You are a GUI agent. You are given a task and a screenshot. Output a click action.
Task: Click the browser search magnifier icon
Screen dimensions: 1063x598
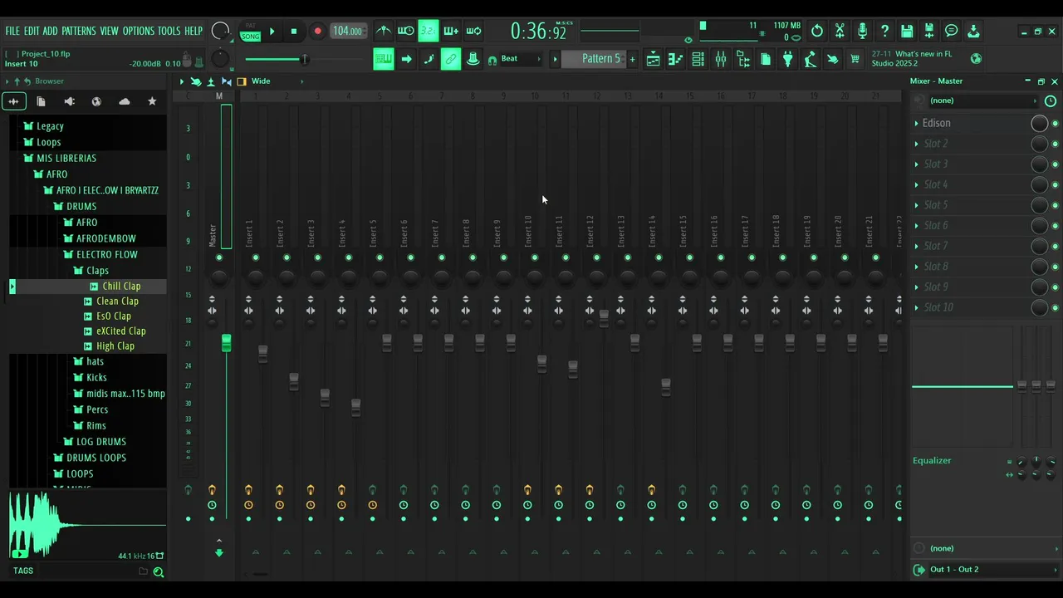point(158,571)
